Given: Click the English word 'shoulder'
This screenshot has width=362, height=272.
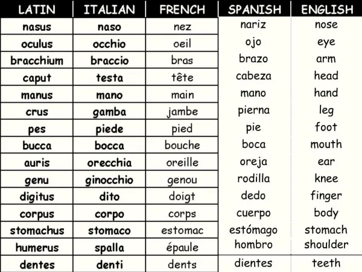Looking at the screenshot, I should tap(326, 244).
